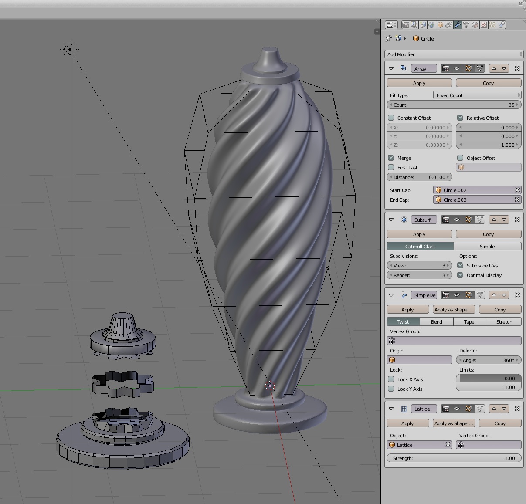Toggle viewport eye for the Subsurf modifier
Viewport: 526px width, 504px height.
[457, 220]
